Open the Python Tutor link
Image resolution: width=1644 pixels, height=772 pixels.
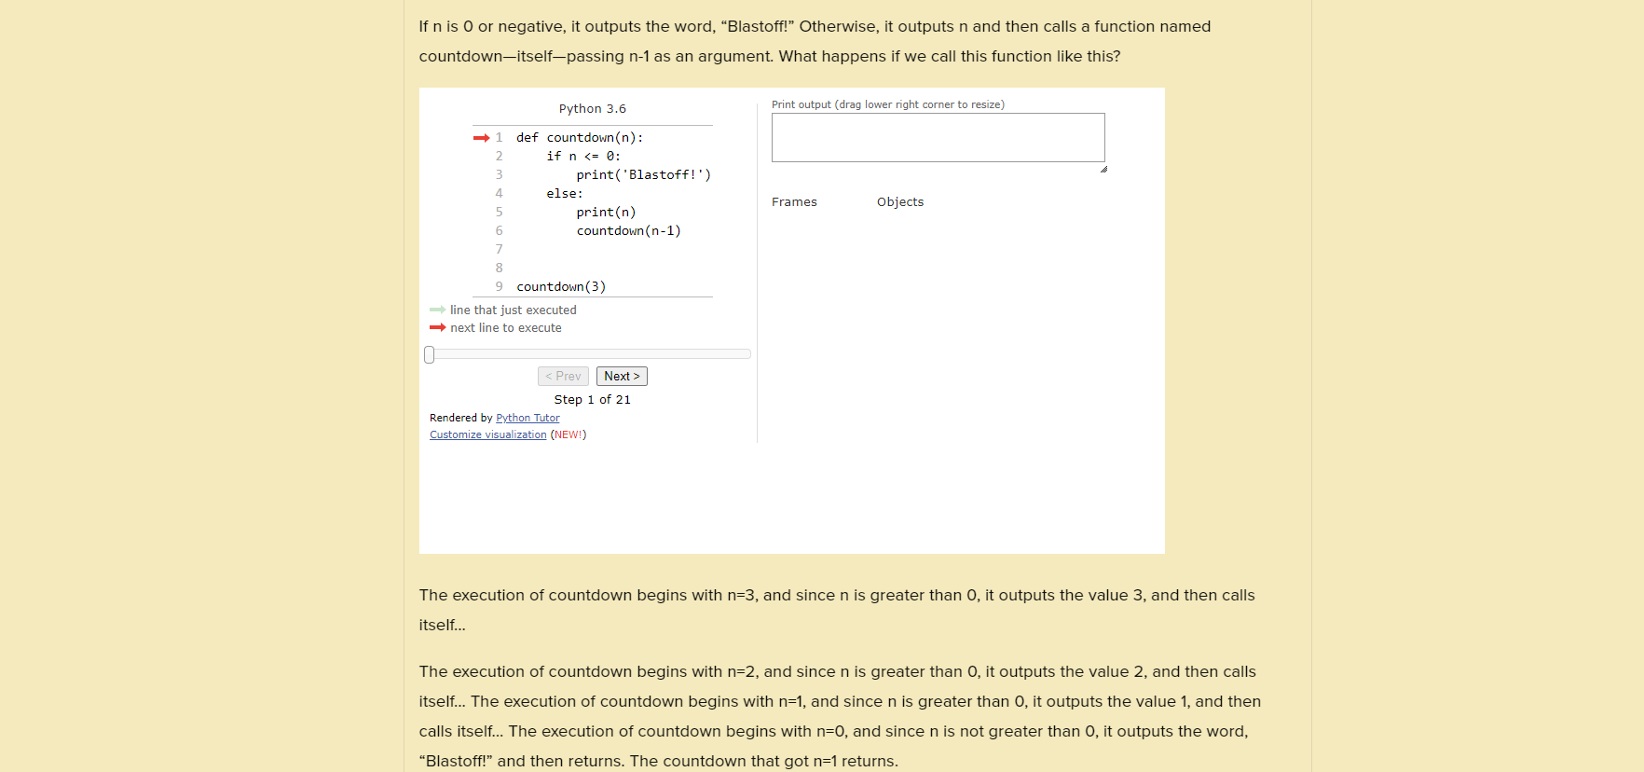coord(527,418)
